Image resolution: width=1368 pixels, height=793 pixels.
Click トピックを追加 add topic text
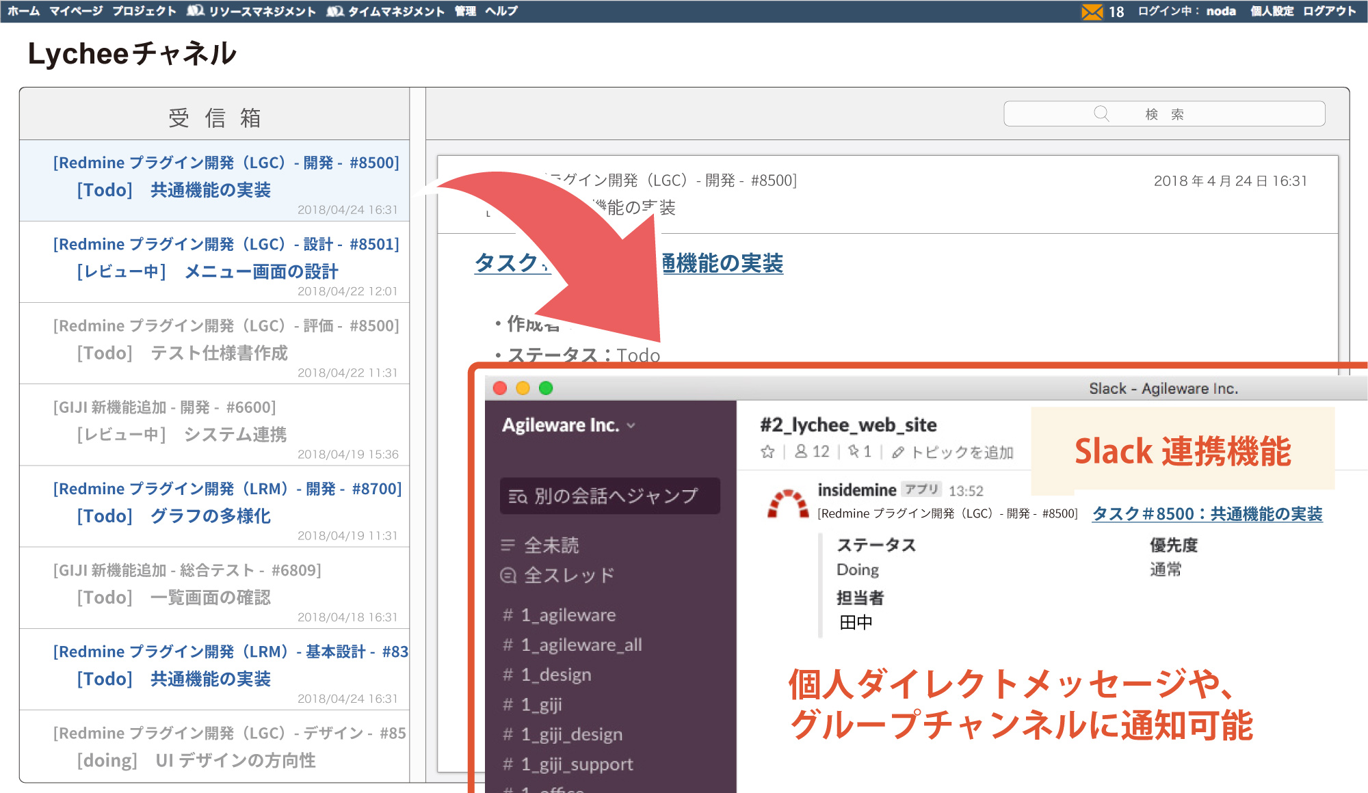962,453
